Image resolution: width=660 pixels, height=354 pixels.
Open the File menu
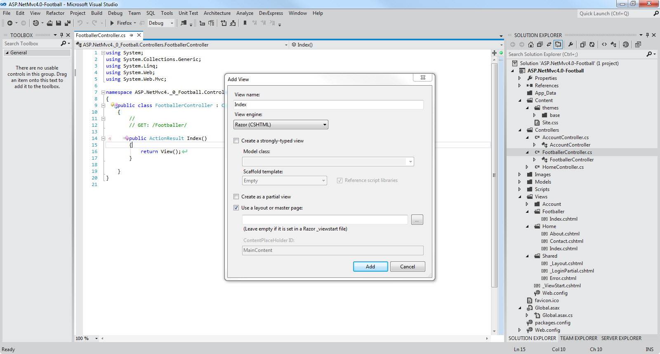[7, 13]
